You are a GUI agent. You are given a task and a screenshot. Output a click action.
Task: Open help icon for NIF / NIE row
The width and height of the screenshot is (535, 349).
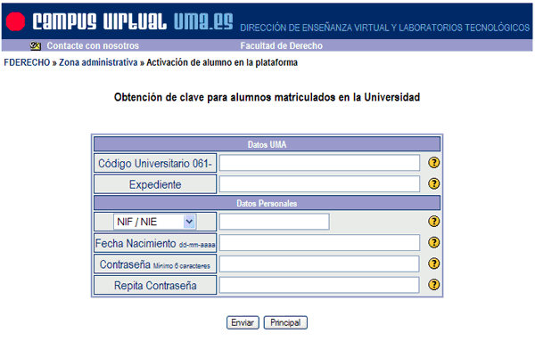[x=433, y=222]
